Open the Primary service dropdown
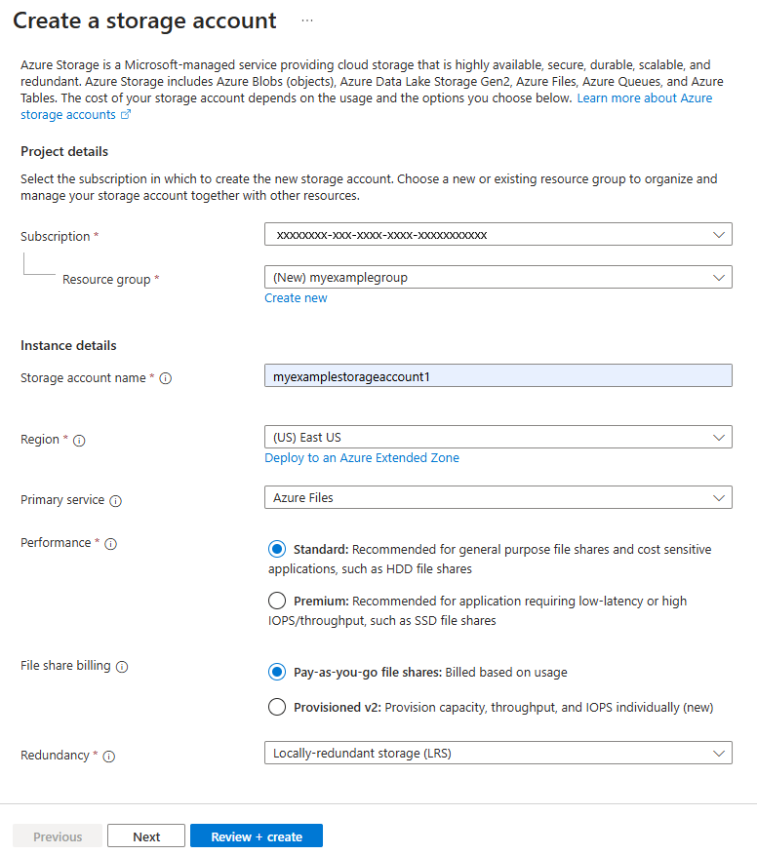Viewport: 757px width, 855px height. click(498, 497)
